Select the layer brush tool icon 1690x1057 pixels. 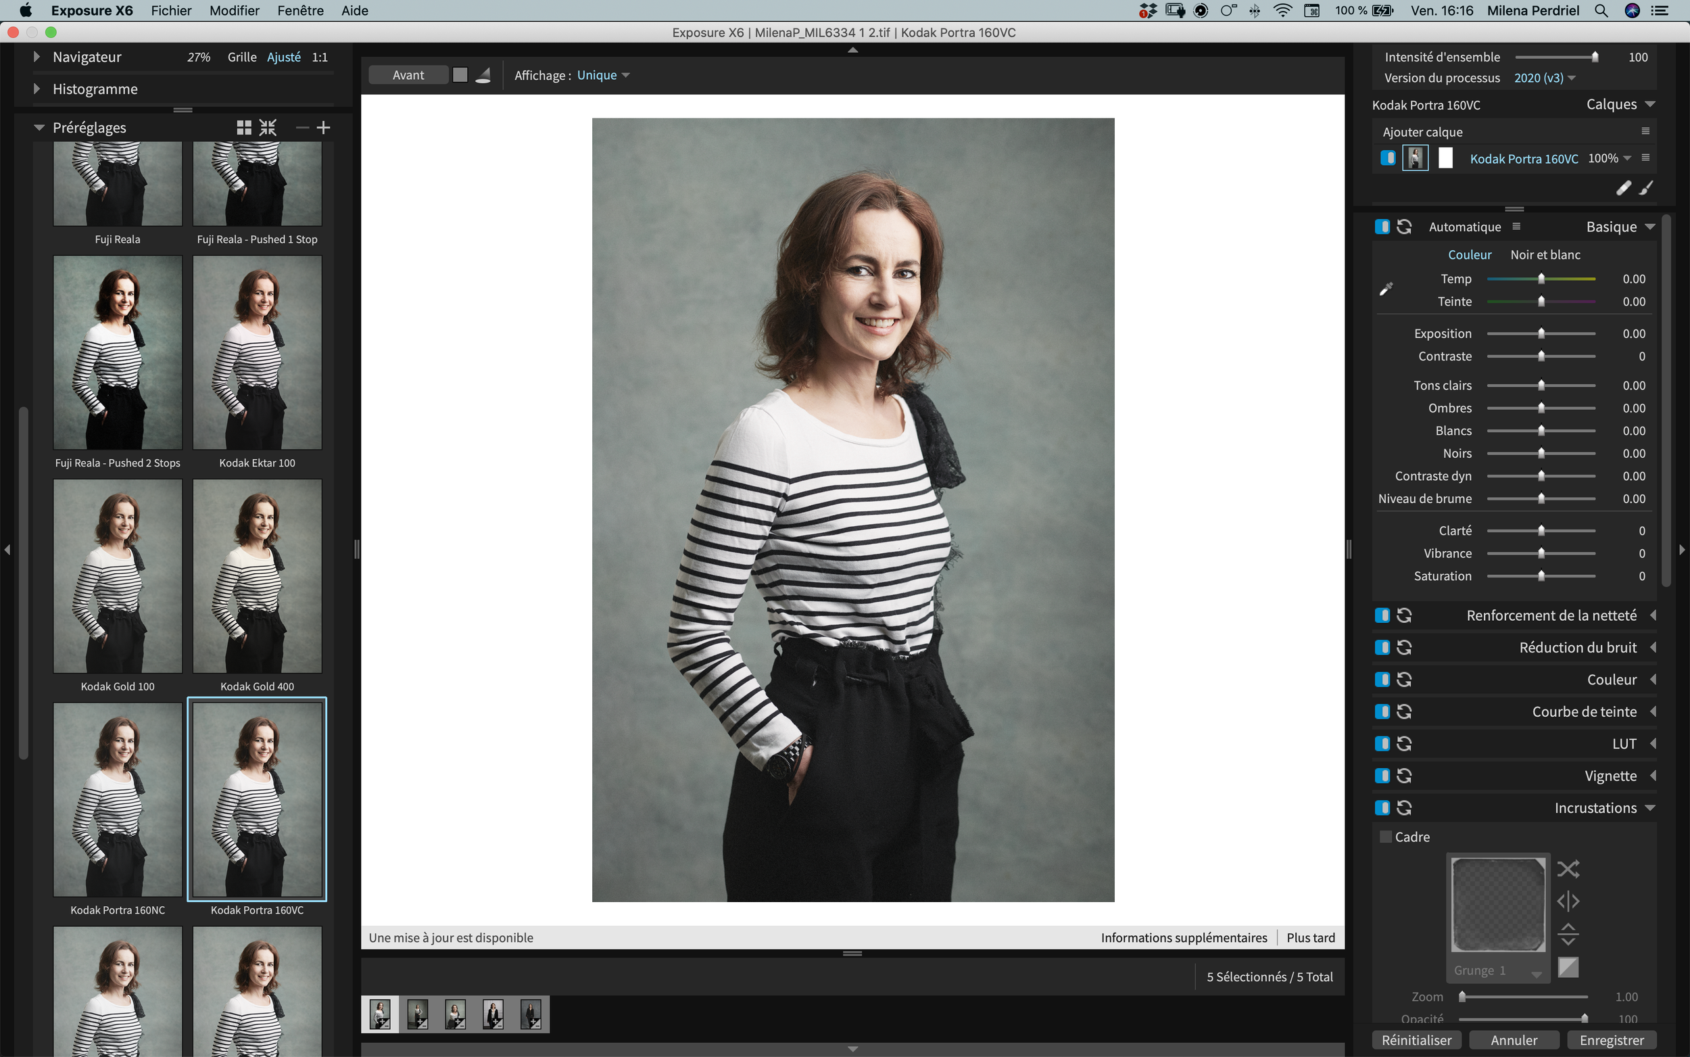(x=1646, y=187)
